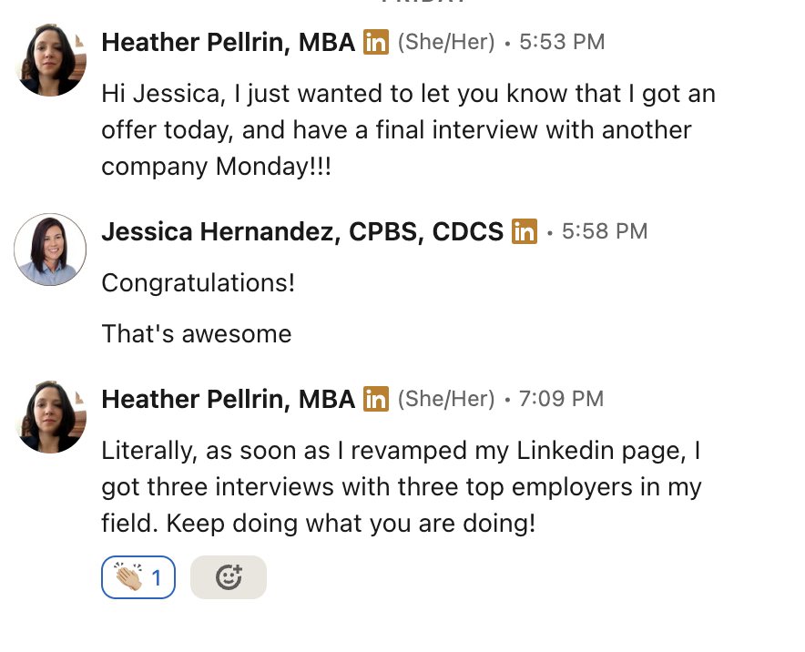805x652 pixels.
Task: Click the message about getting an offer today
Action: (x=407, y=130)
